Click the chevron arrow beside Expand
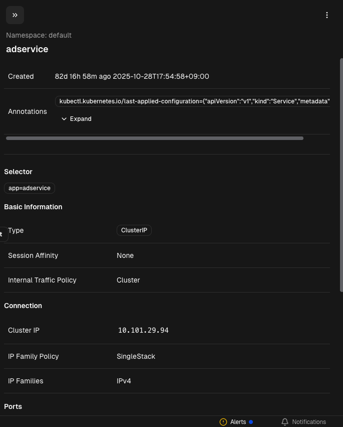The height and width of the screenshot is (427, 343). click(x=64, y=119)
